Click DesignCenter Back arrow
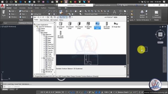 (38, 17)
